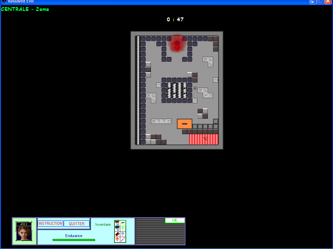Click the small desk on the right wall
Image resolution: width=333 pixels, height=249 pixels.
pos(216,80)
